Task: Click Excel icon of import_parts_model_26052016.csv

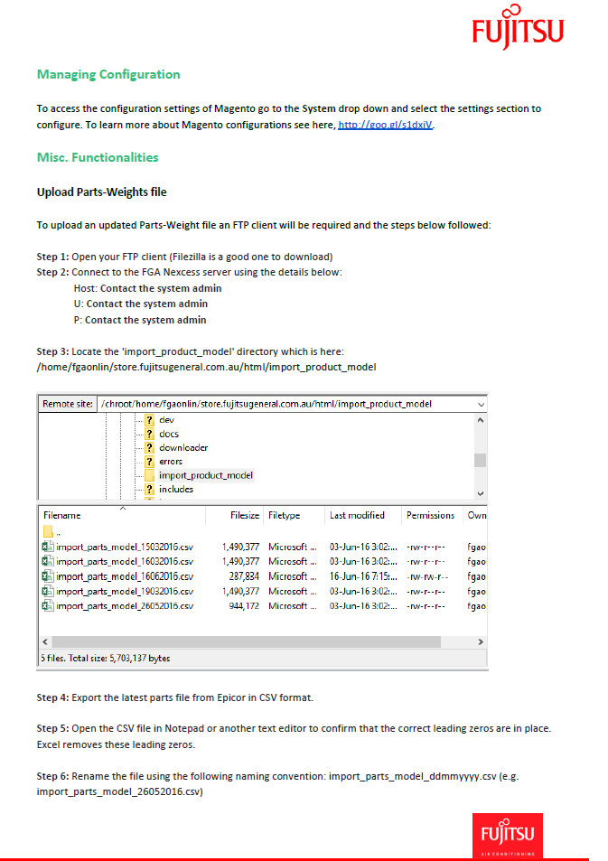Action: (48, 606)
